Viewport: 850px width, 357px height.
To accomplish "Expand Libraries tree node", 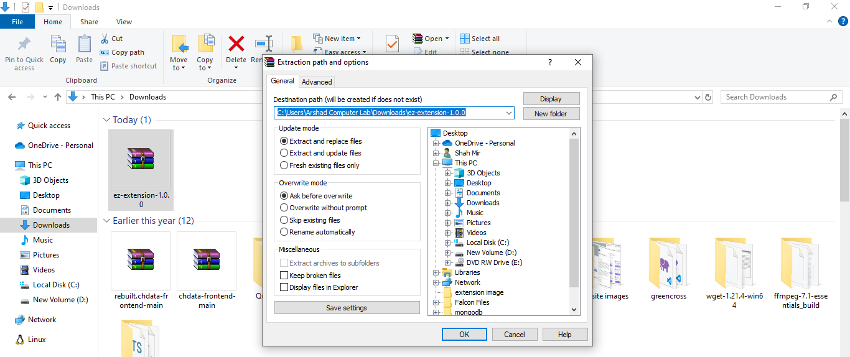I will pyautogui.click(x=436, y=272).
